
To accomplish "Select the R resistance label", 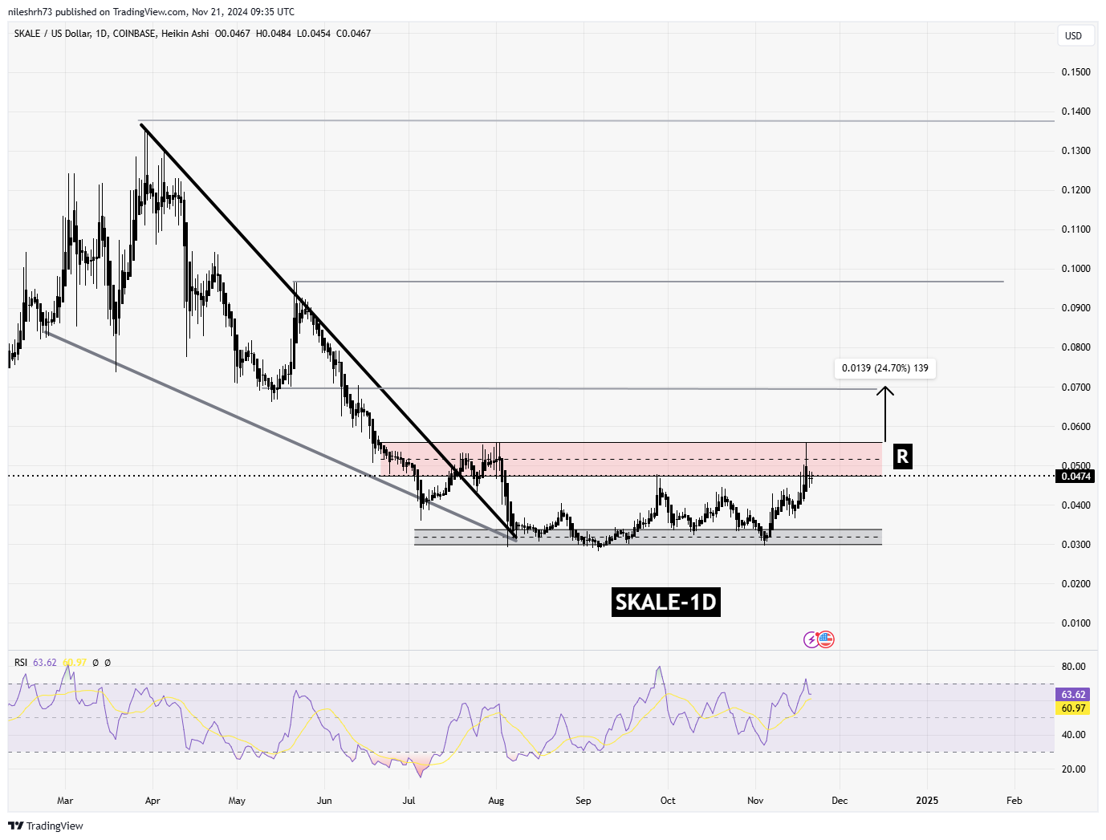I will [x=902, y=457].
